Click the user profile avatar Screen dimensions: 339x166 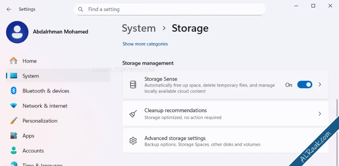[17, 32]
